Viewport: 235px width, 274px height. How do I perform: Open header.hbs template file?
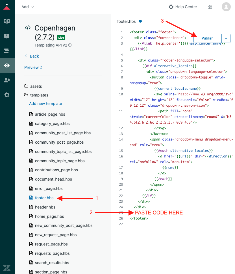click(45, 207)
